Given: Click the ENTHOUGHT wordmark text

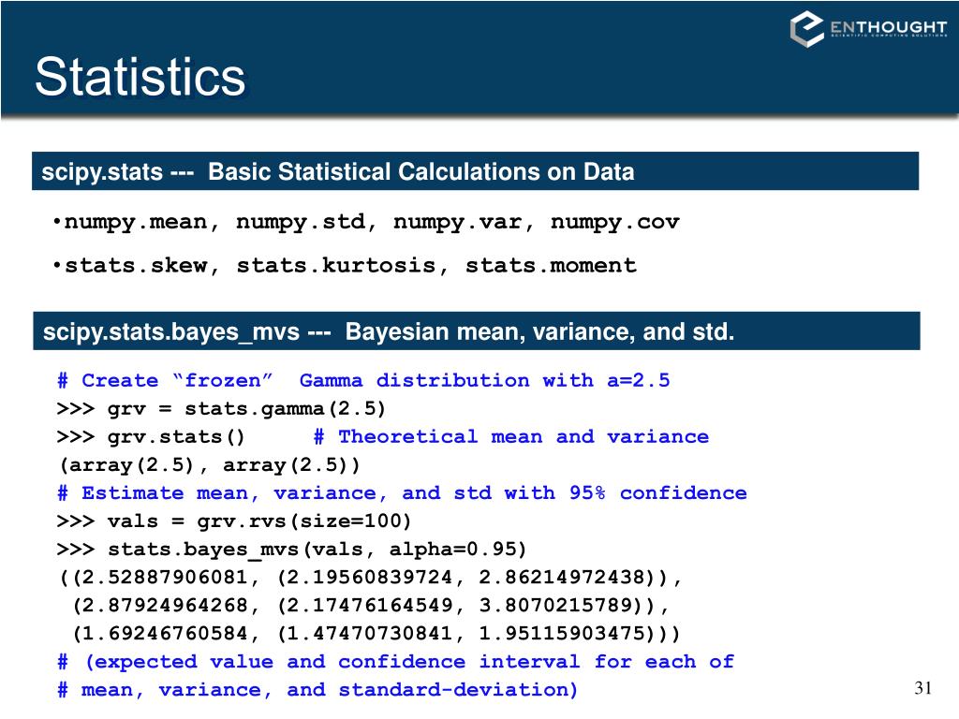Looking at the screenshot, I should [x=889, y=27].
